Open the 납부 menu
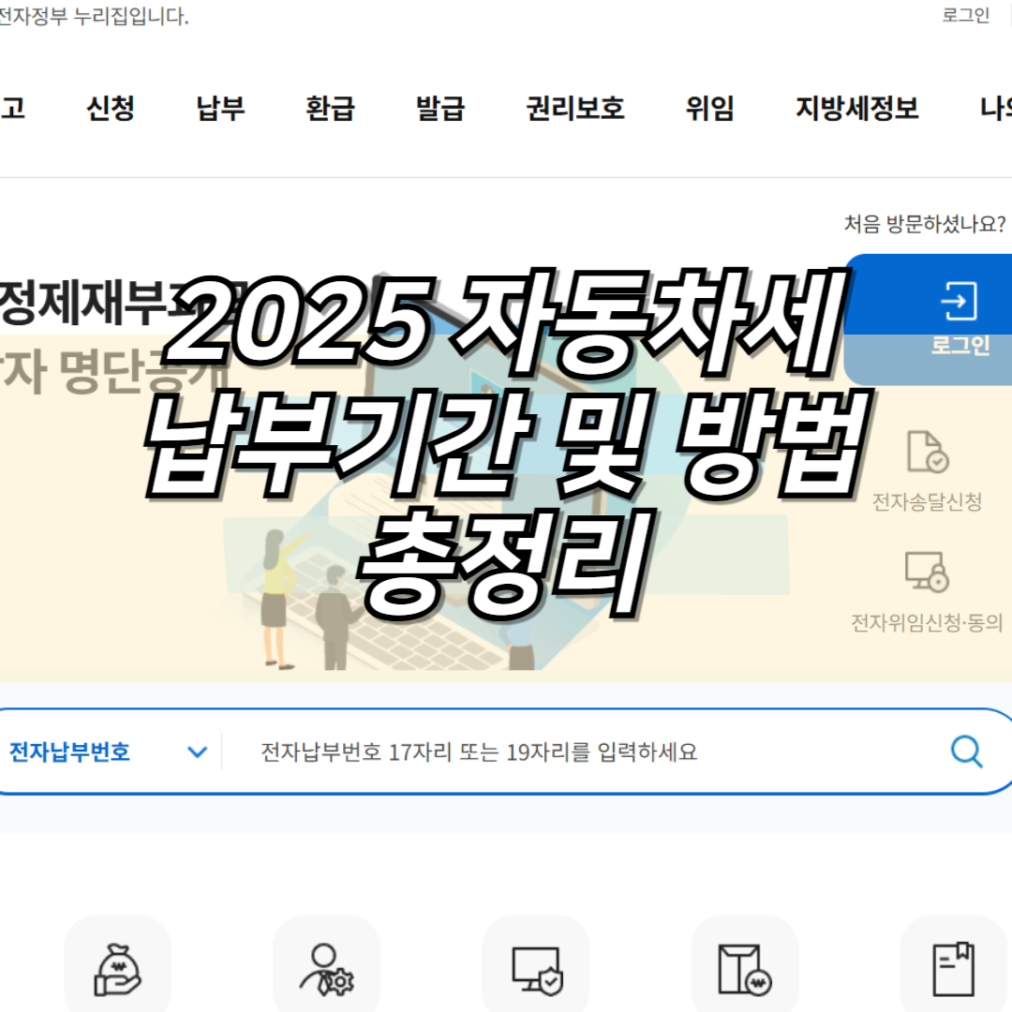This screenshot has height=1012, width=1012. coord(221,108)
